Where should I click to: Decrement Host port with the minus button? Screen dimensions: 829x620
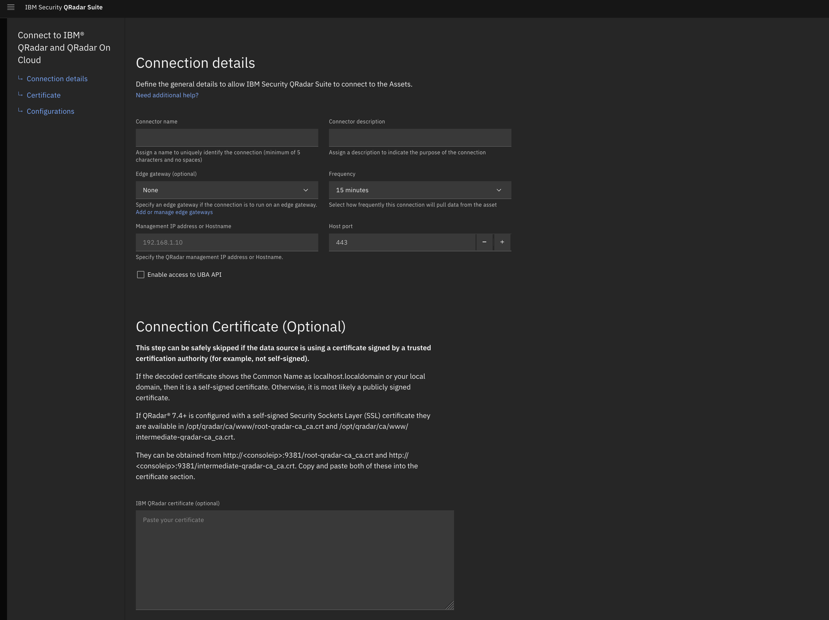click(x=485, y=242)
